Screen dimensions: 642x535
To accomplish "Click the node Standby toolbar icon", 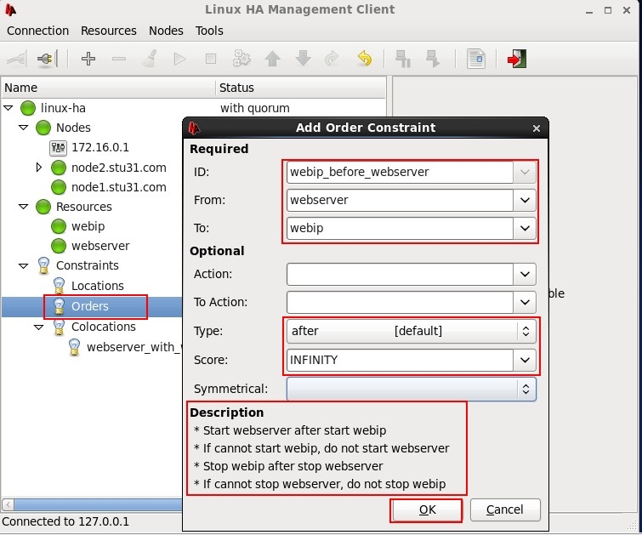I will click(403, 59).
